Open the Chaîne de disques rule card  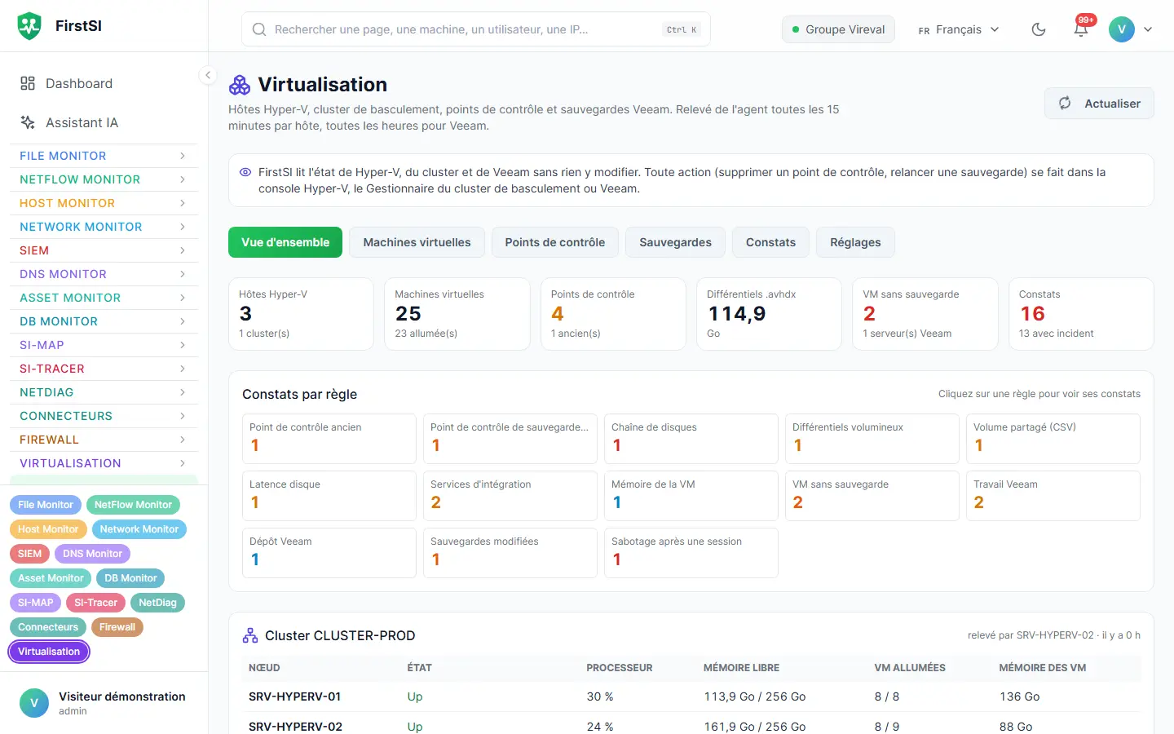[x=691, y=439]
